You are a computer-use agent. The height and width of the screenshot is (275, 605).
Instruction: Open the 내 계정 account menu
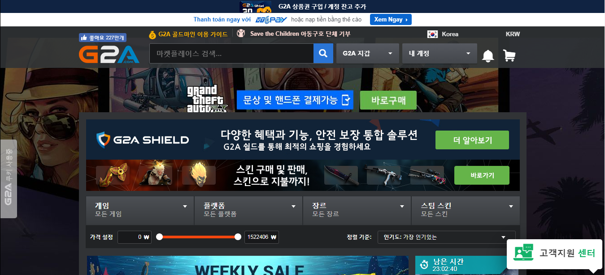pos(440,53)
